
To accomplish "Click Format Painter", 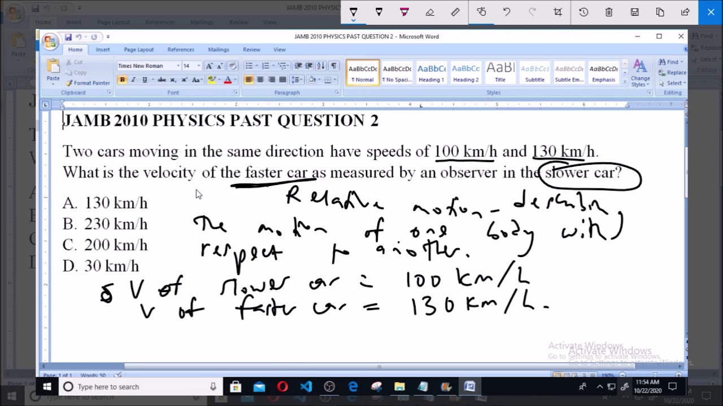I will (88, 83).
